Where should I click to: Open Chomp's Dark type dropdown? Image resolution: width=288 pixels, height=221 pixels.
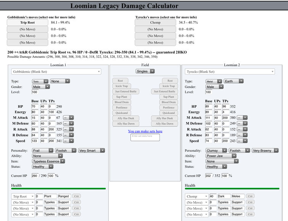[224, 196]
